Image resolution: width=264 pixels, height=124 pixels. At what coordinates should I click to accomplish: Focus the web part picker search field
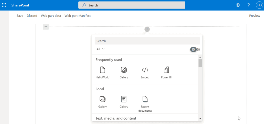(147, 41)
